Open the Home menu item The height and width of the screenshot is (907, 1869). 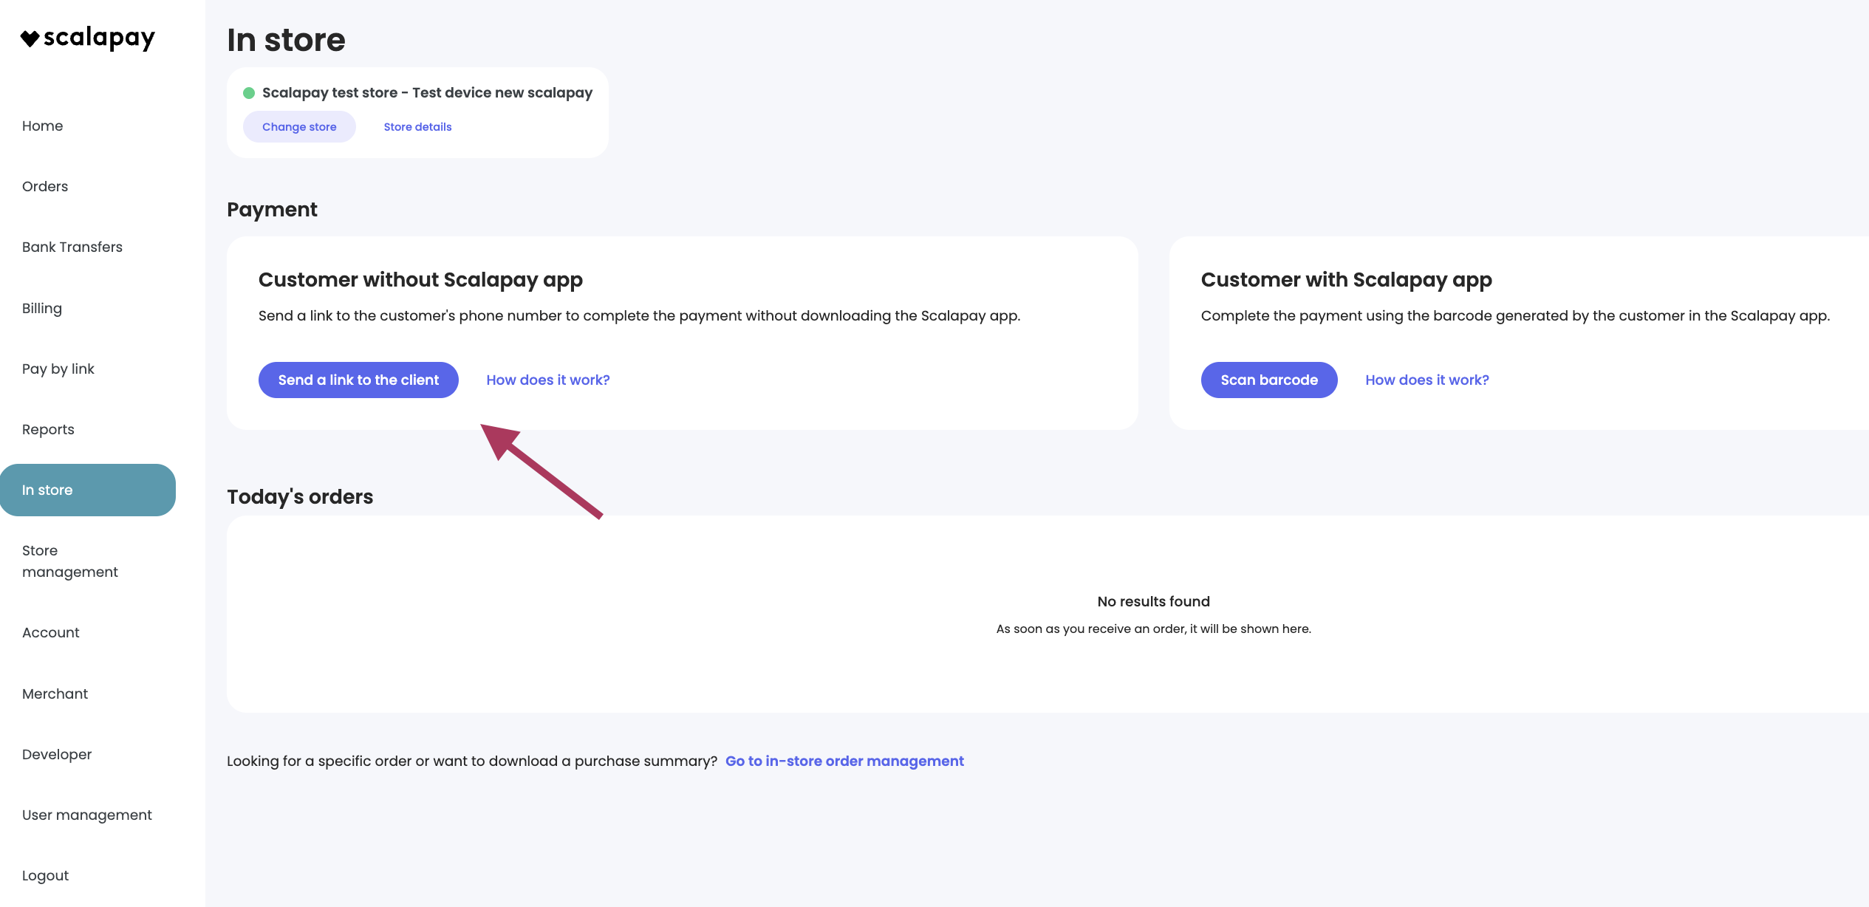[x=43, y=126]
